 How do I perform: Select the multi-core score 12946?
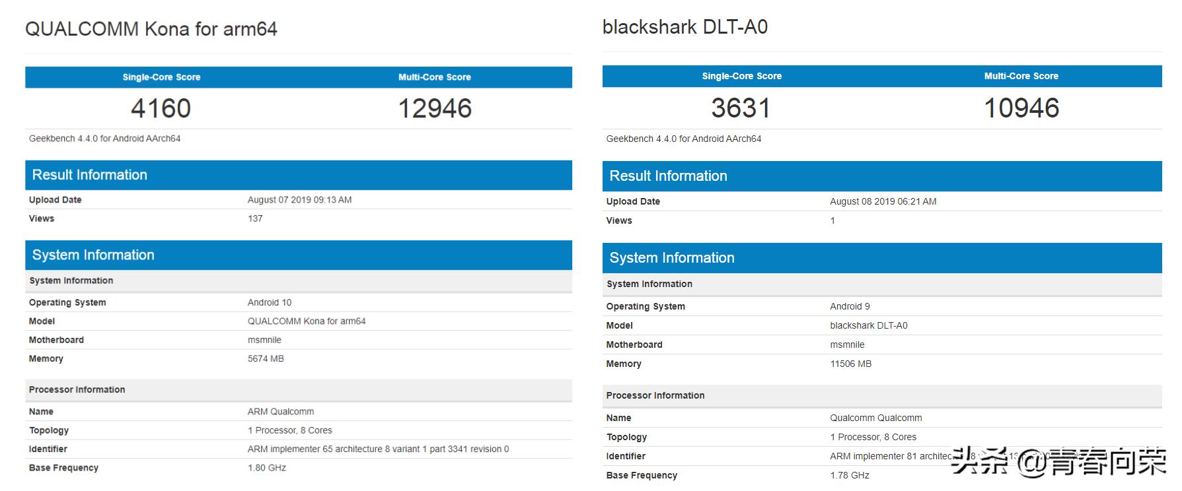[x=435, y=108]
